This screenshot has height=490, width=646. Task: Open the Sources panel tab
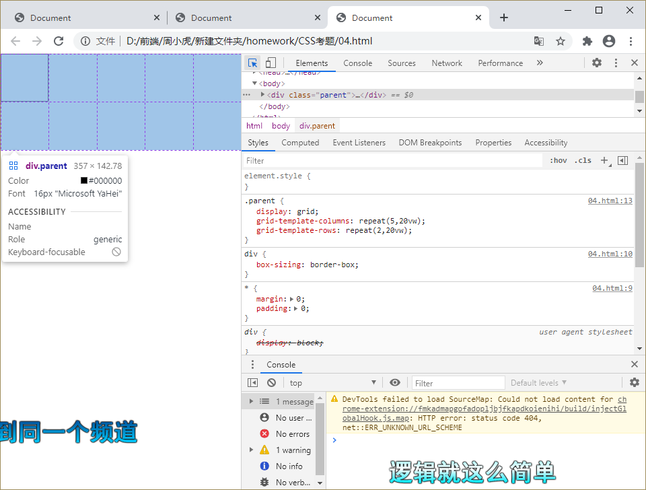[401, 63]
